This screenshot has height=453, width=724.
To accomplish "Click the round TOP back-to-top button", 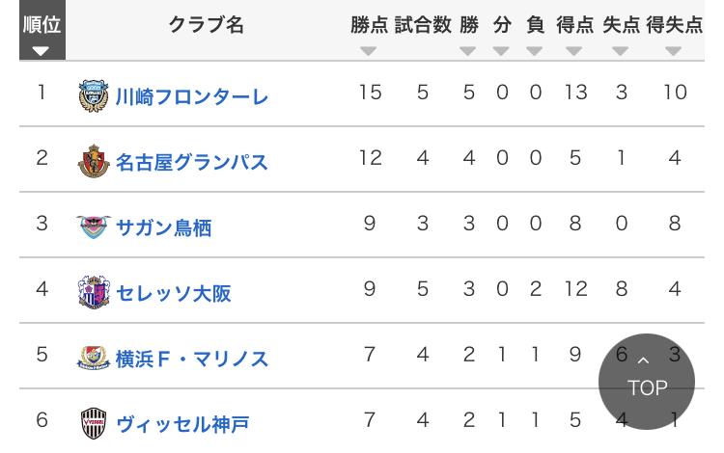I will tap(647, 382).
